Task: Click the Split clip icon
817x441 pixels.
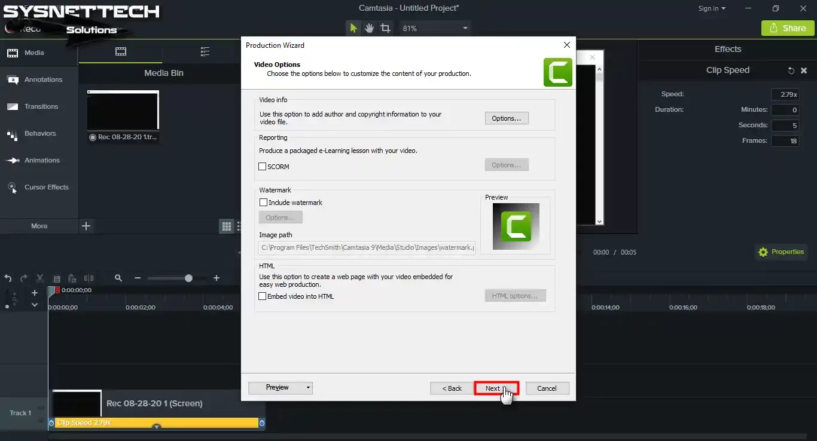Action: click(89, 278)
